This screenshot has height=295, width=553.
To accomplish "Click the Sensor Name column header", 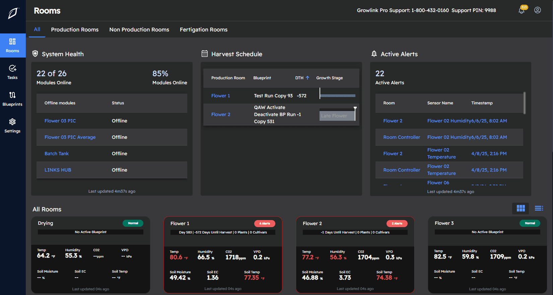I will (440, 103).
